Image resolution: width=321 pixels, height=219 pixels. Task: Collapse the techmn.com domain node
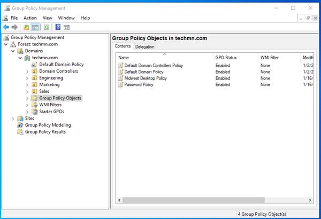(x=20, y=58)
